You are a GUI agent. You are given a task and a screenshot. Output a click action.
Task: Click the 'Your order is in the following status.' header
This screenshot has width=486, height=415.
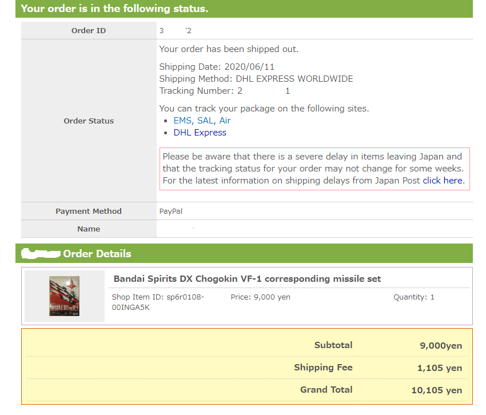(244, 9)
